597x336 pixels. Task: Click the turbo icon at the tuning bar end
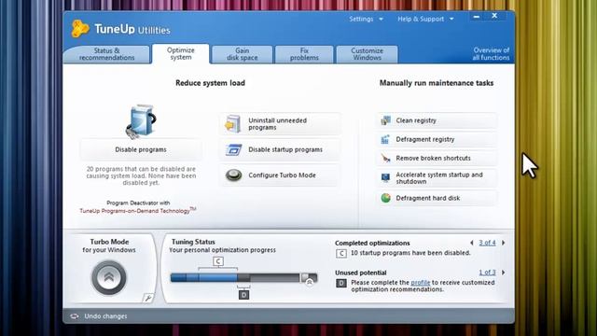pyautogui.click(x=309, y=282)
